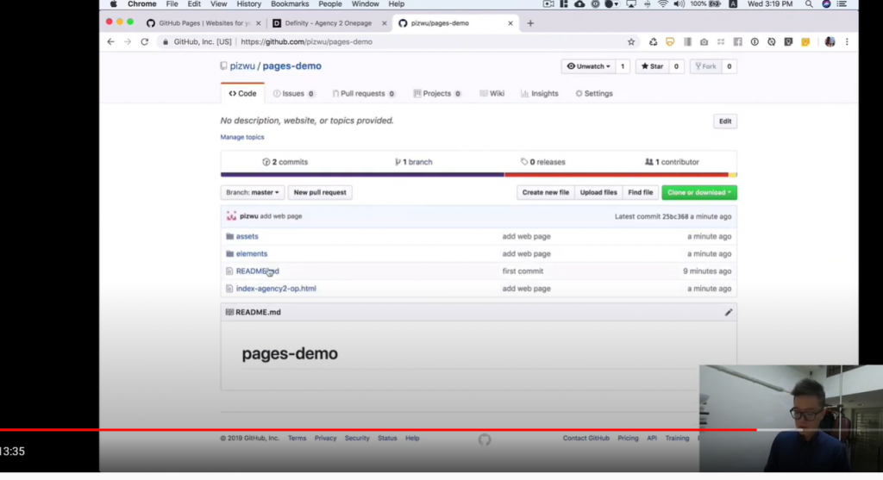Open the latest commit 25bc368 link
Viewport: 883px width, 480px height.
click(x=675, y=216)
